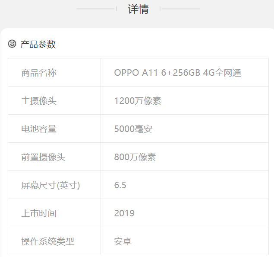Viewport: 274px width, 257px height.
Task: Select the 安卓 operating system value
Action: (x=123, y=241)
